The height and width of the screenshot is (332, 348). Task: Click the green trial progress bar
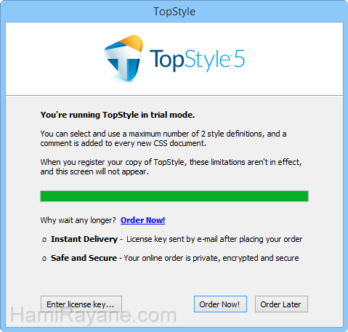coord(174,196)
